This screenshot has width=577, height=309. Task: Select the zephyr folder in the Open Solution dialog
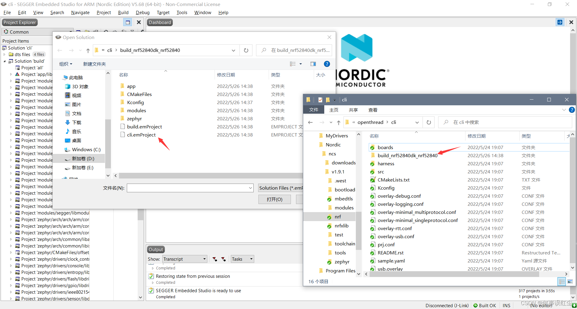coord(134,118)
